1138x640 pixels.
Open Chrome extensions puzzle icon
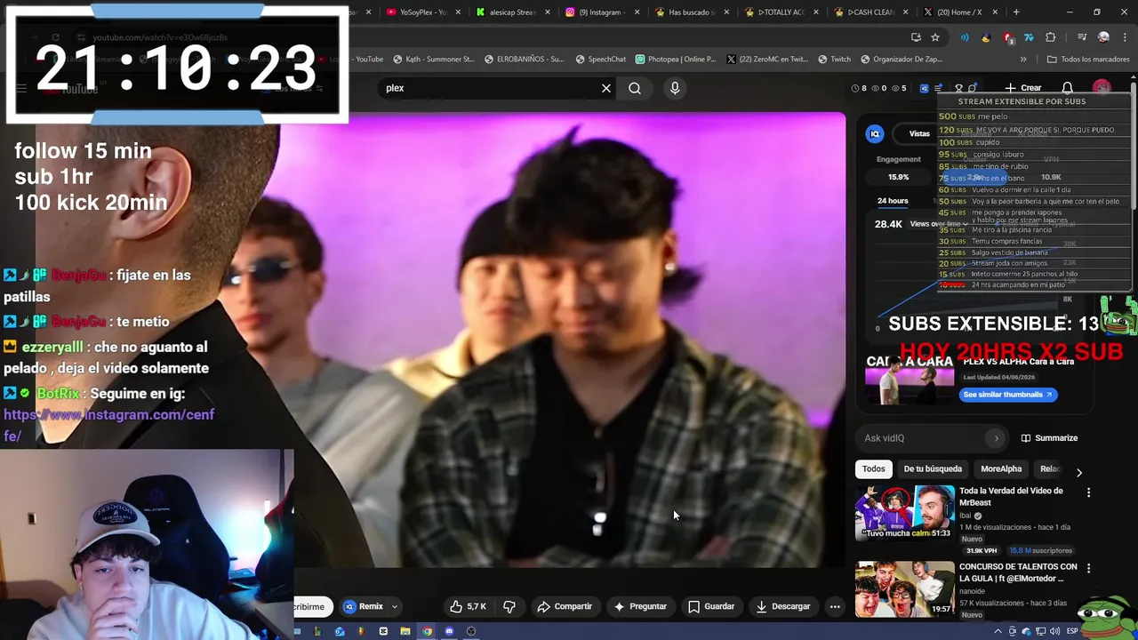click(x=1051, y=37)
